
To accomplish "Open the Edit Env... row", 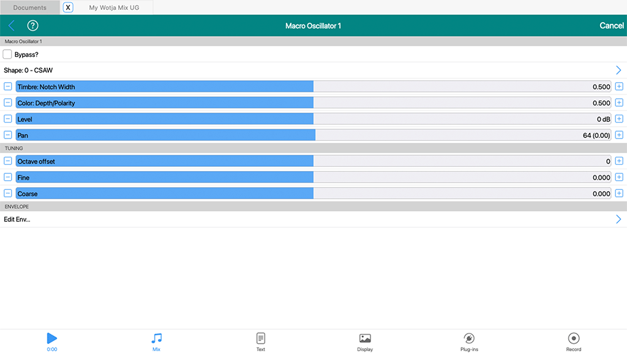I will (618, 219).
